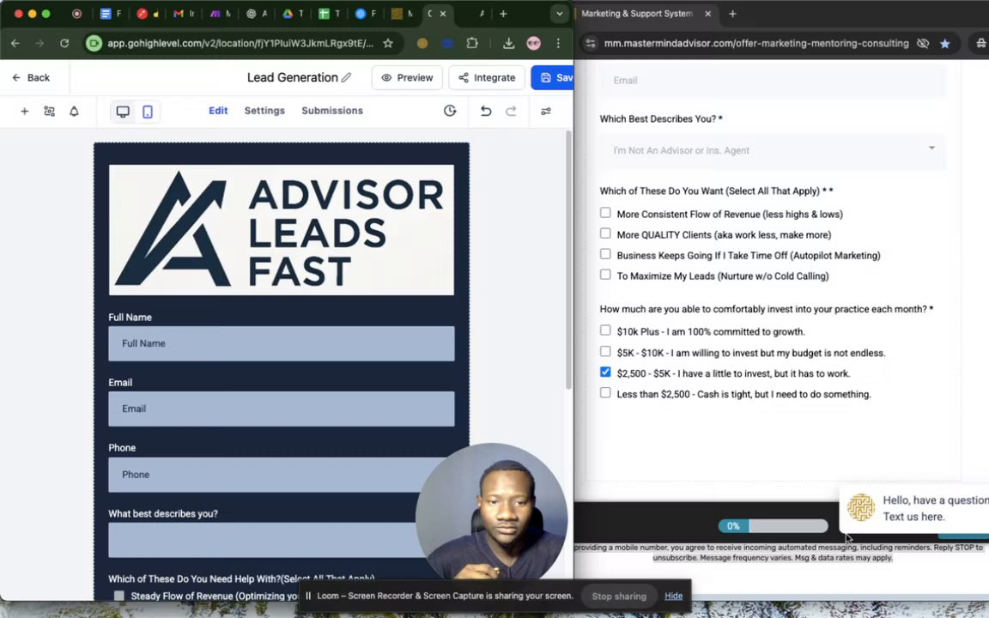This screenshot has width=989, height=618.
Task: Open the Settings tab
Action: (264, 111)
